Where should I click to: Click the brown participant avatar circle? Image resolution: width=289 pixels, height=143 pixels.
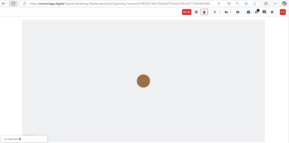(x=143, y=81)
